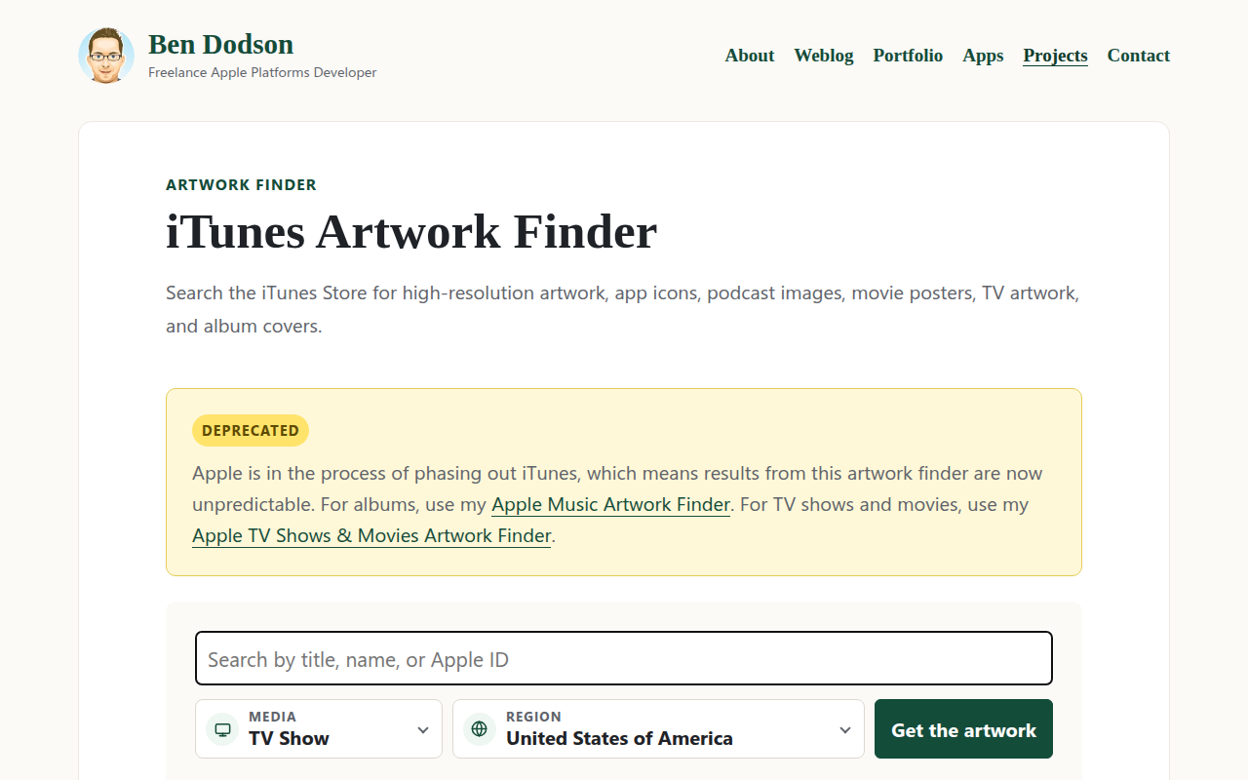Expand the Media dropdown chevron
This screenshot has height=780, width=1248.
coord(423,730)
